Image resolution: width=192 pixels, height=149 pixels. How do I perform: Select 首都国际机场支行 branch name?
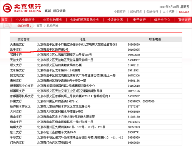[x=22, y=96]
